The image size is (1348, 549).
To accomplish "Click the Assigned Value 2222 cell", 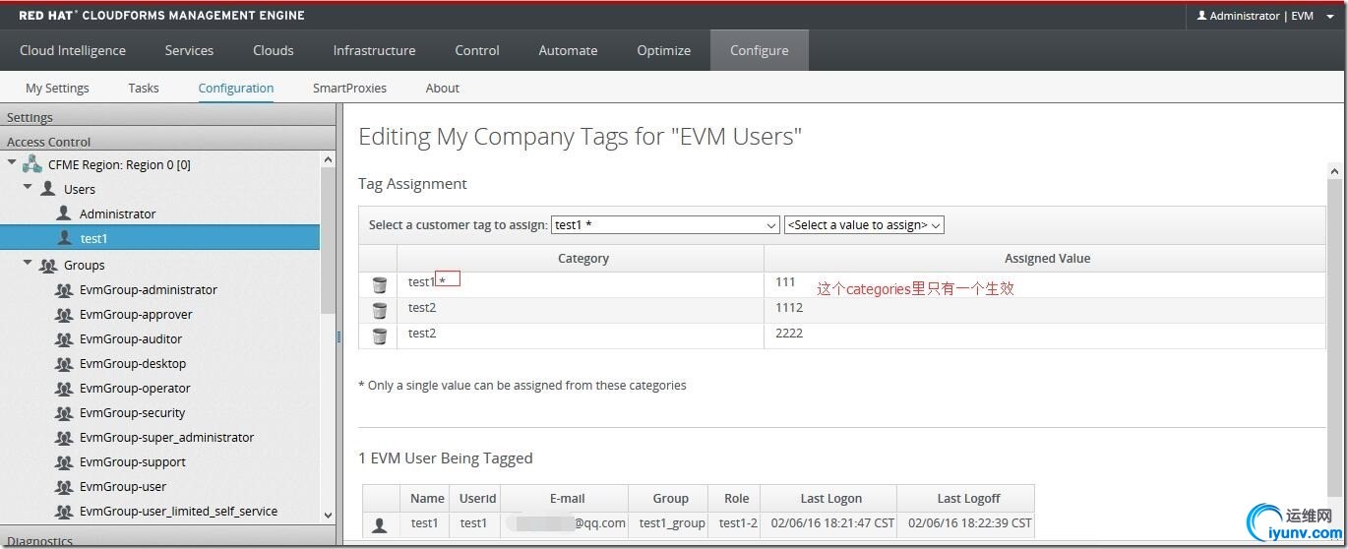I will tap(1045, 335).
